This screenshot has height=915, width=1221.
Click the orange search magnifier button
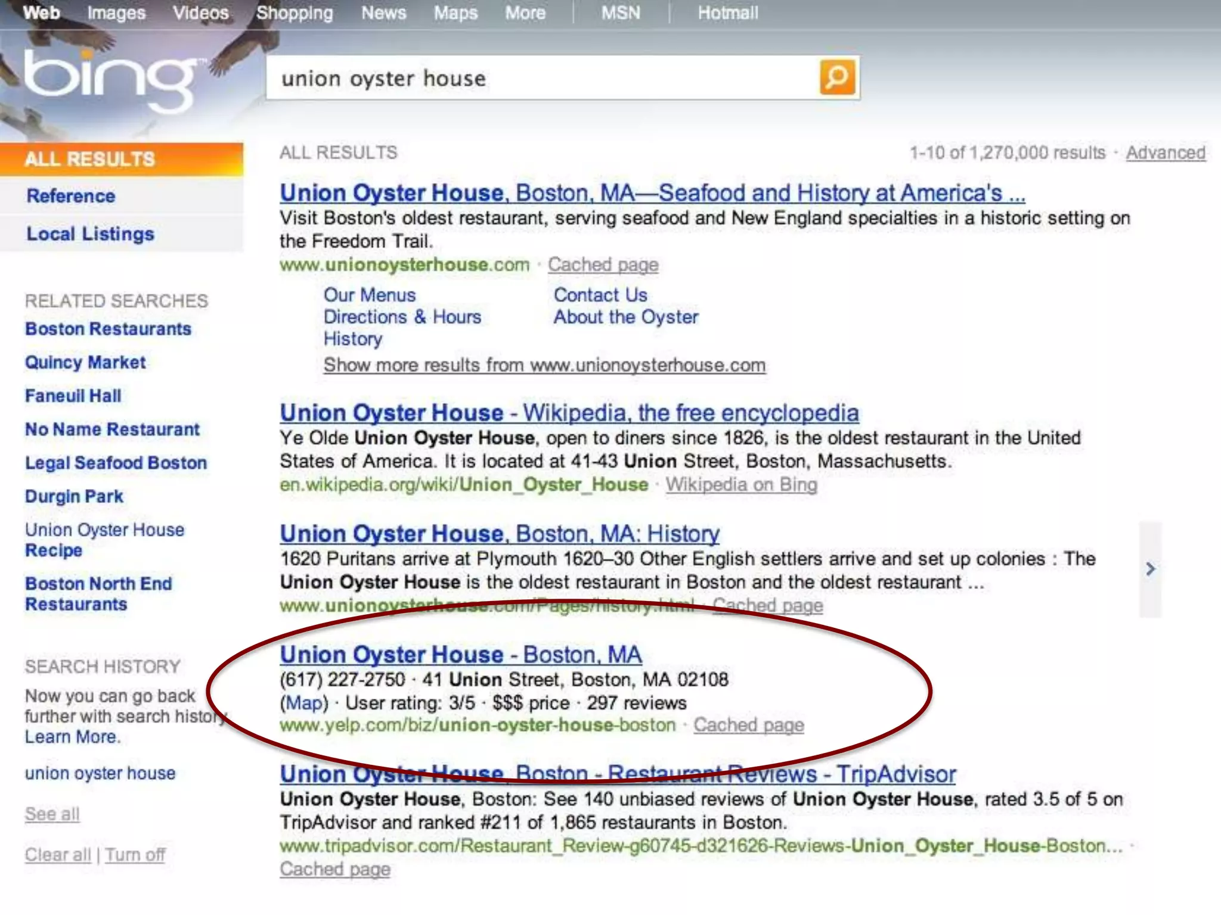[x=838, y=77]
